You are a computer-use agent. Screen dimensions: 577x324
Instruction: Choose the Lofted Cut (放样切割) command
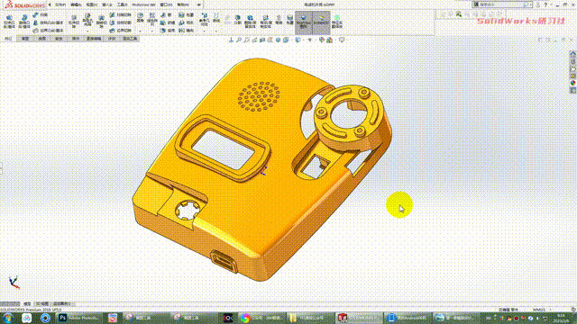click(120, 22)
